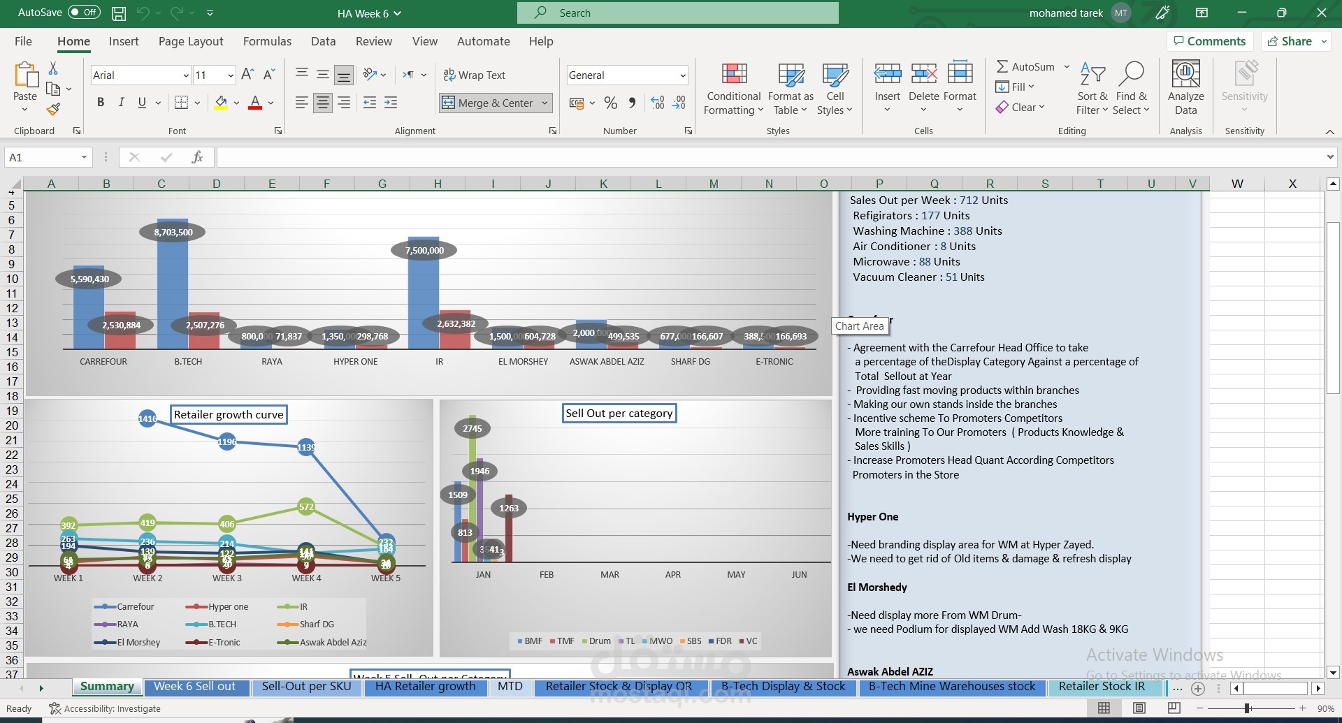The height and width of the screenshot is (723, 1342).
Task: Apply Italic formatting
Action: 122,103
